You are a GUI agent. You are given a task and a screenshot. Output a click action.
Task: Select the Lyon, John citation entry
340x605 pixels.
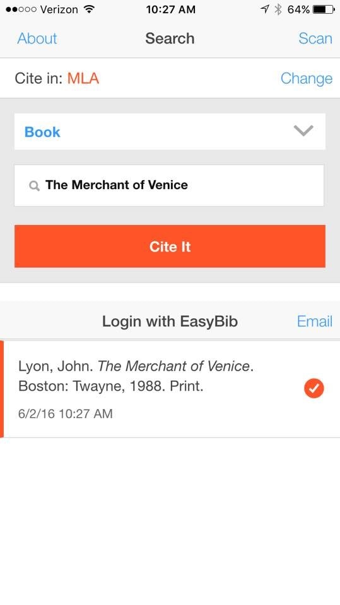tap(170, 389)
